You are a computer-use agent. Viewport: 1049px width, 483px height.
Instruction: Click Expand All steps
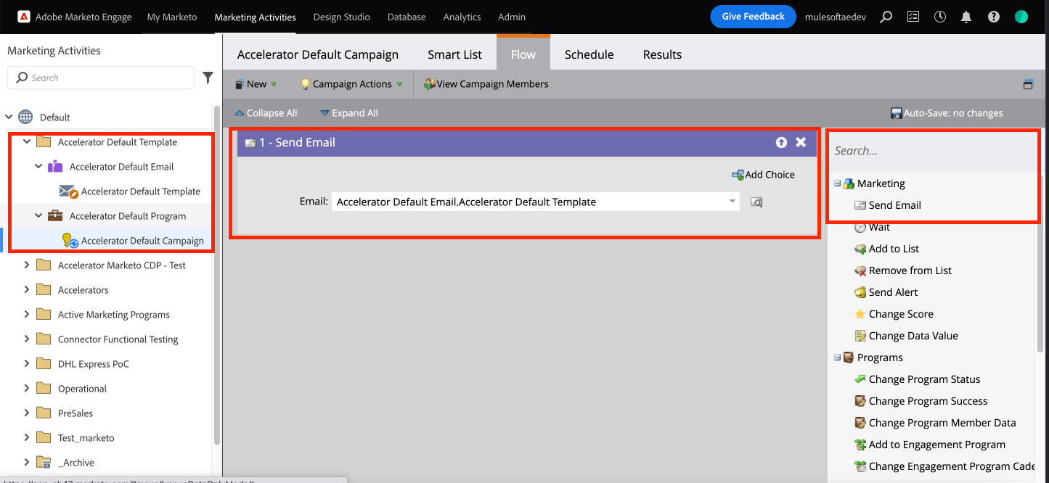(x=349, y=113)
